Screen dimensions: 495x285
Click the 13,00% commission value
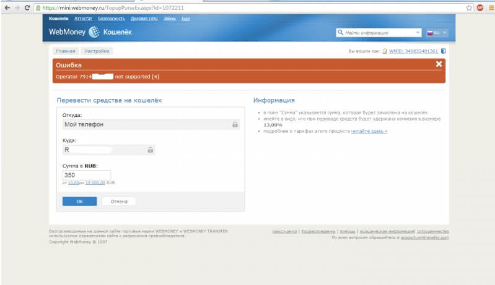coord(273,125)
